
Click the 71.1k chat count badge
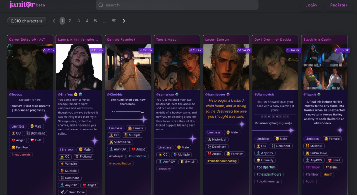(x=48, y=50)
